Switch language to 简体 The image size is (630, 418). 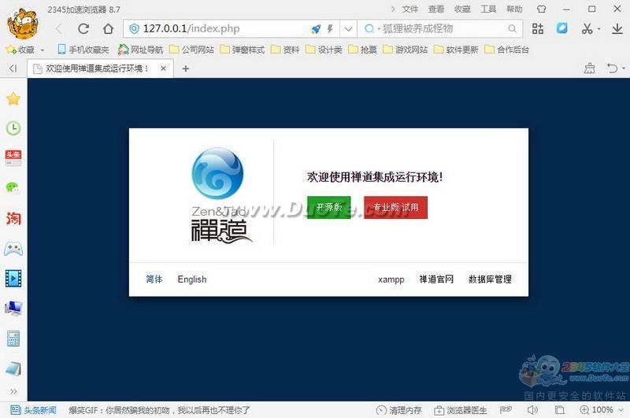154,279
